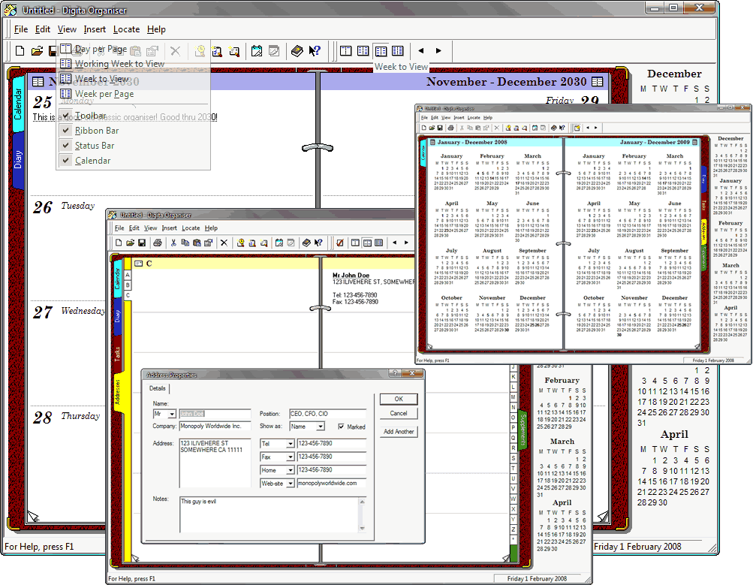Select letter B index tab in address book
Image resolution: width=753 pixels, height=585 pixels.
pos(128,285)
